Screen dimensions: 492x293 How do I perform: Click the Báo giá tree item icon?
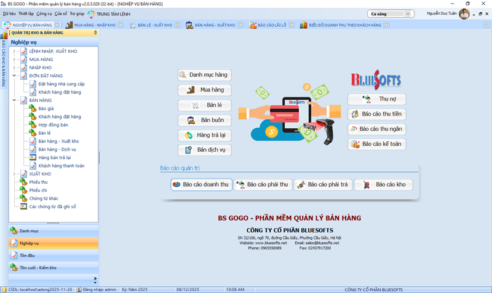pos(33,108)
